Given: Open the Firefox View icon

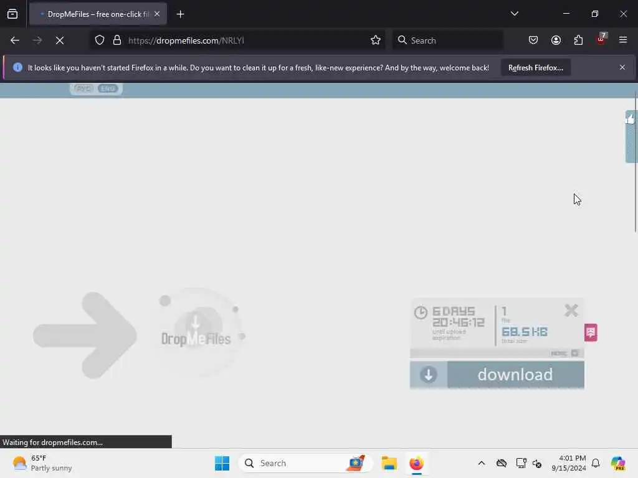Looking at the screenshot, I should point(12,14).
